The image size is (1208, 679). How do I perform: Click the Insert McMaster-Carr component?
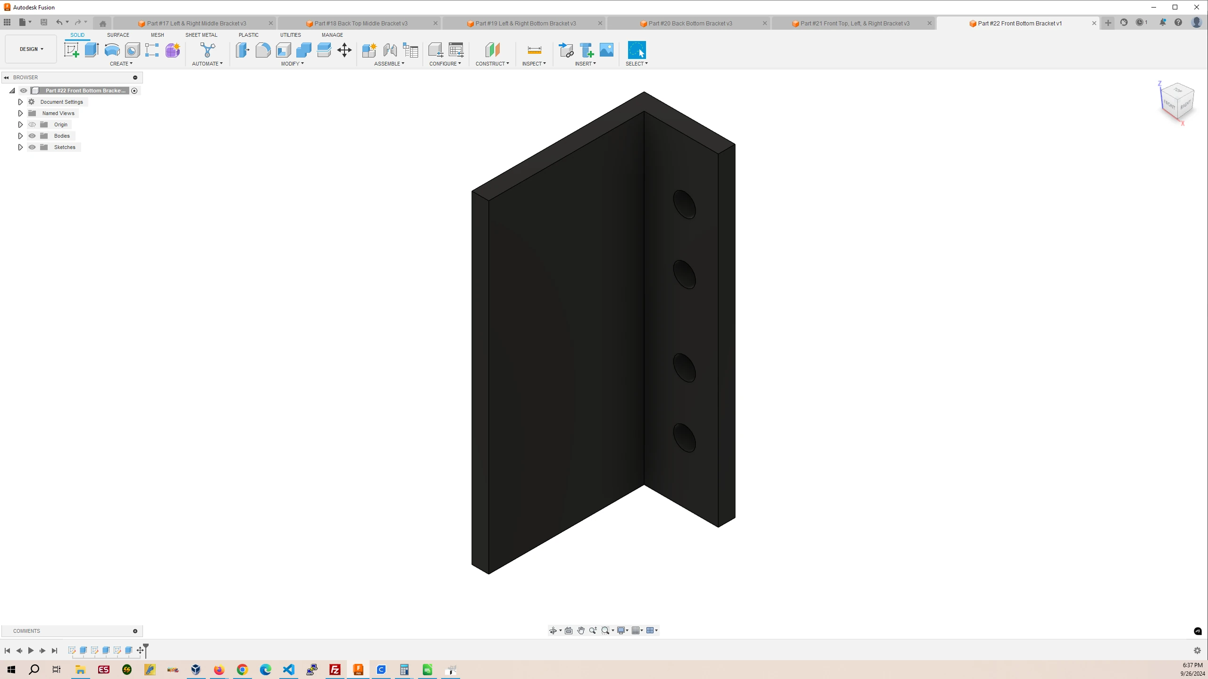(x=587, y=50)
